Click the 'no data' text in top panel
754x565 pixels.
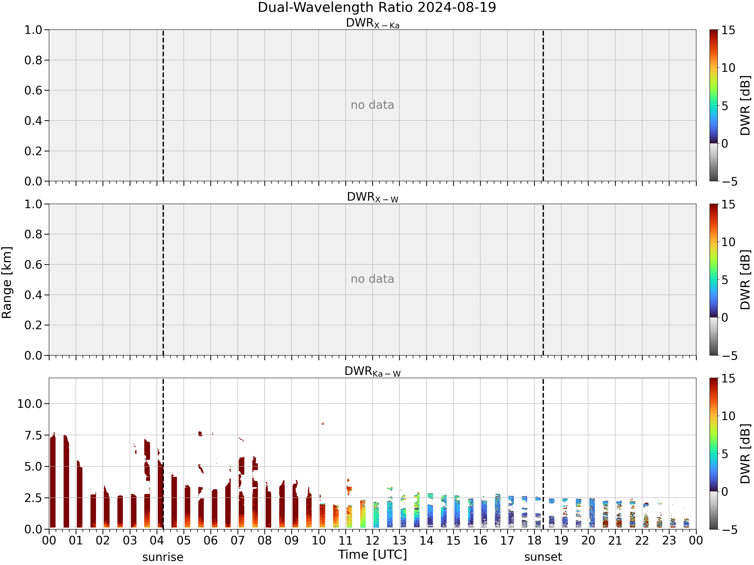coord(372,105)
